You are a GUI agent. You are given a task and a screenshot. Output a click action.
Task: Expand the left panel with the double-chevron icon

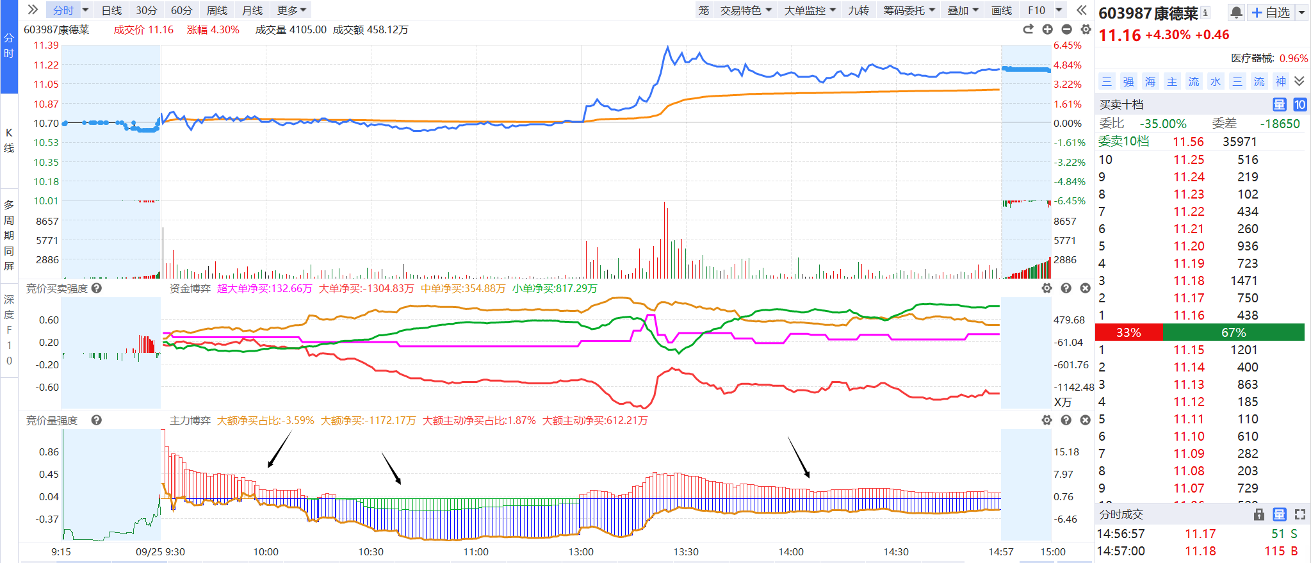(x=33, y=10)
